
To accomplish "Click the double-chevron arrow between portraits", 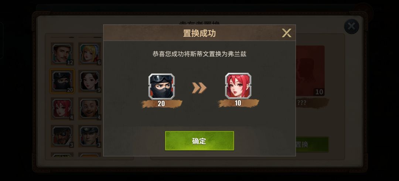I will (199, 88).
